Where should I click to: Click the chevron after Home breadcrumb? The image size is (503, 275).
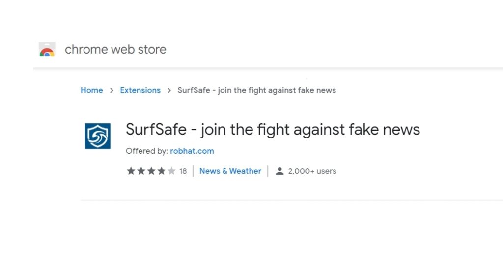(112, 91)
